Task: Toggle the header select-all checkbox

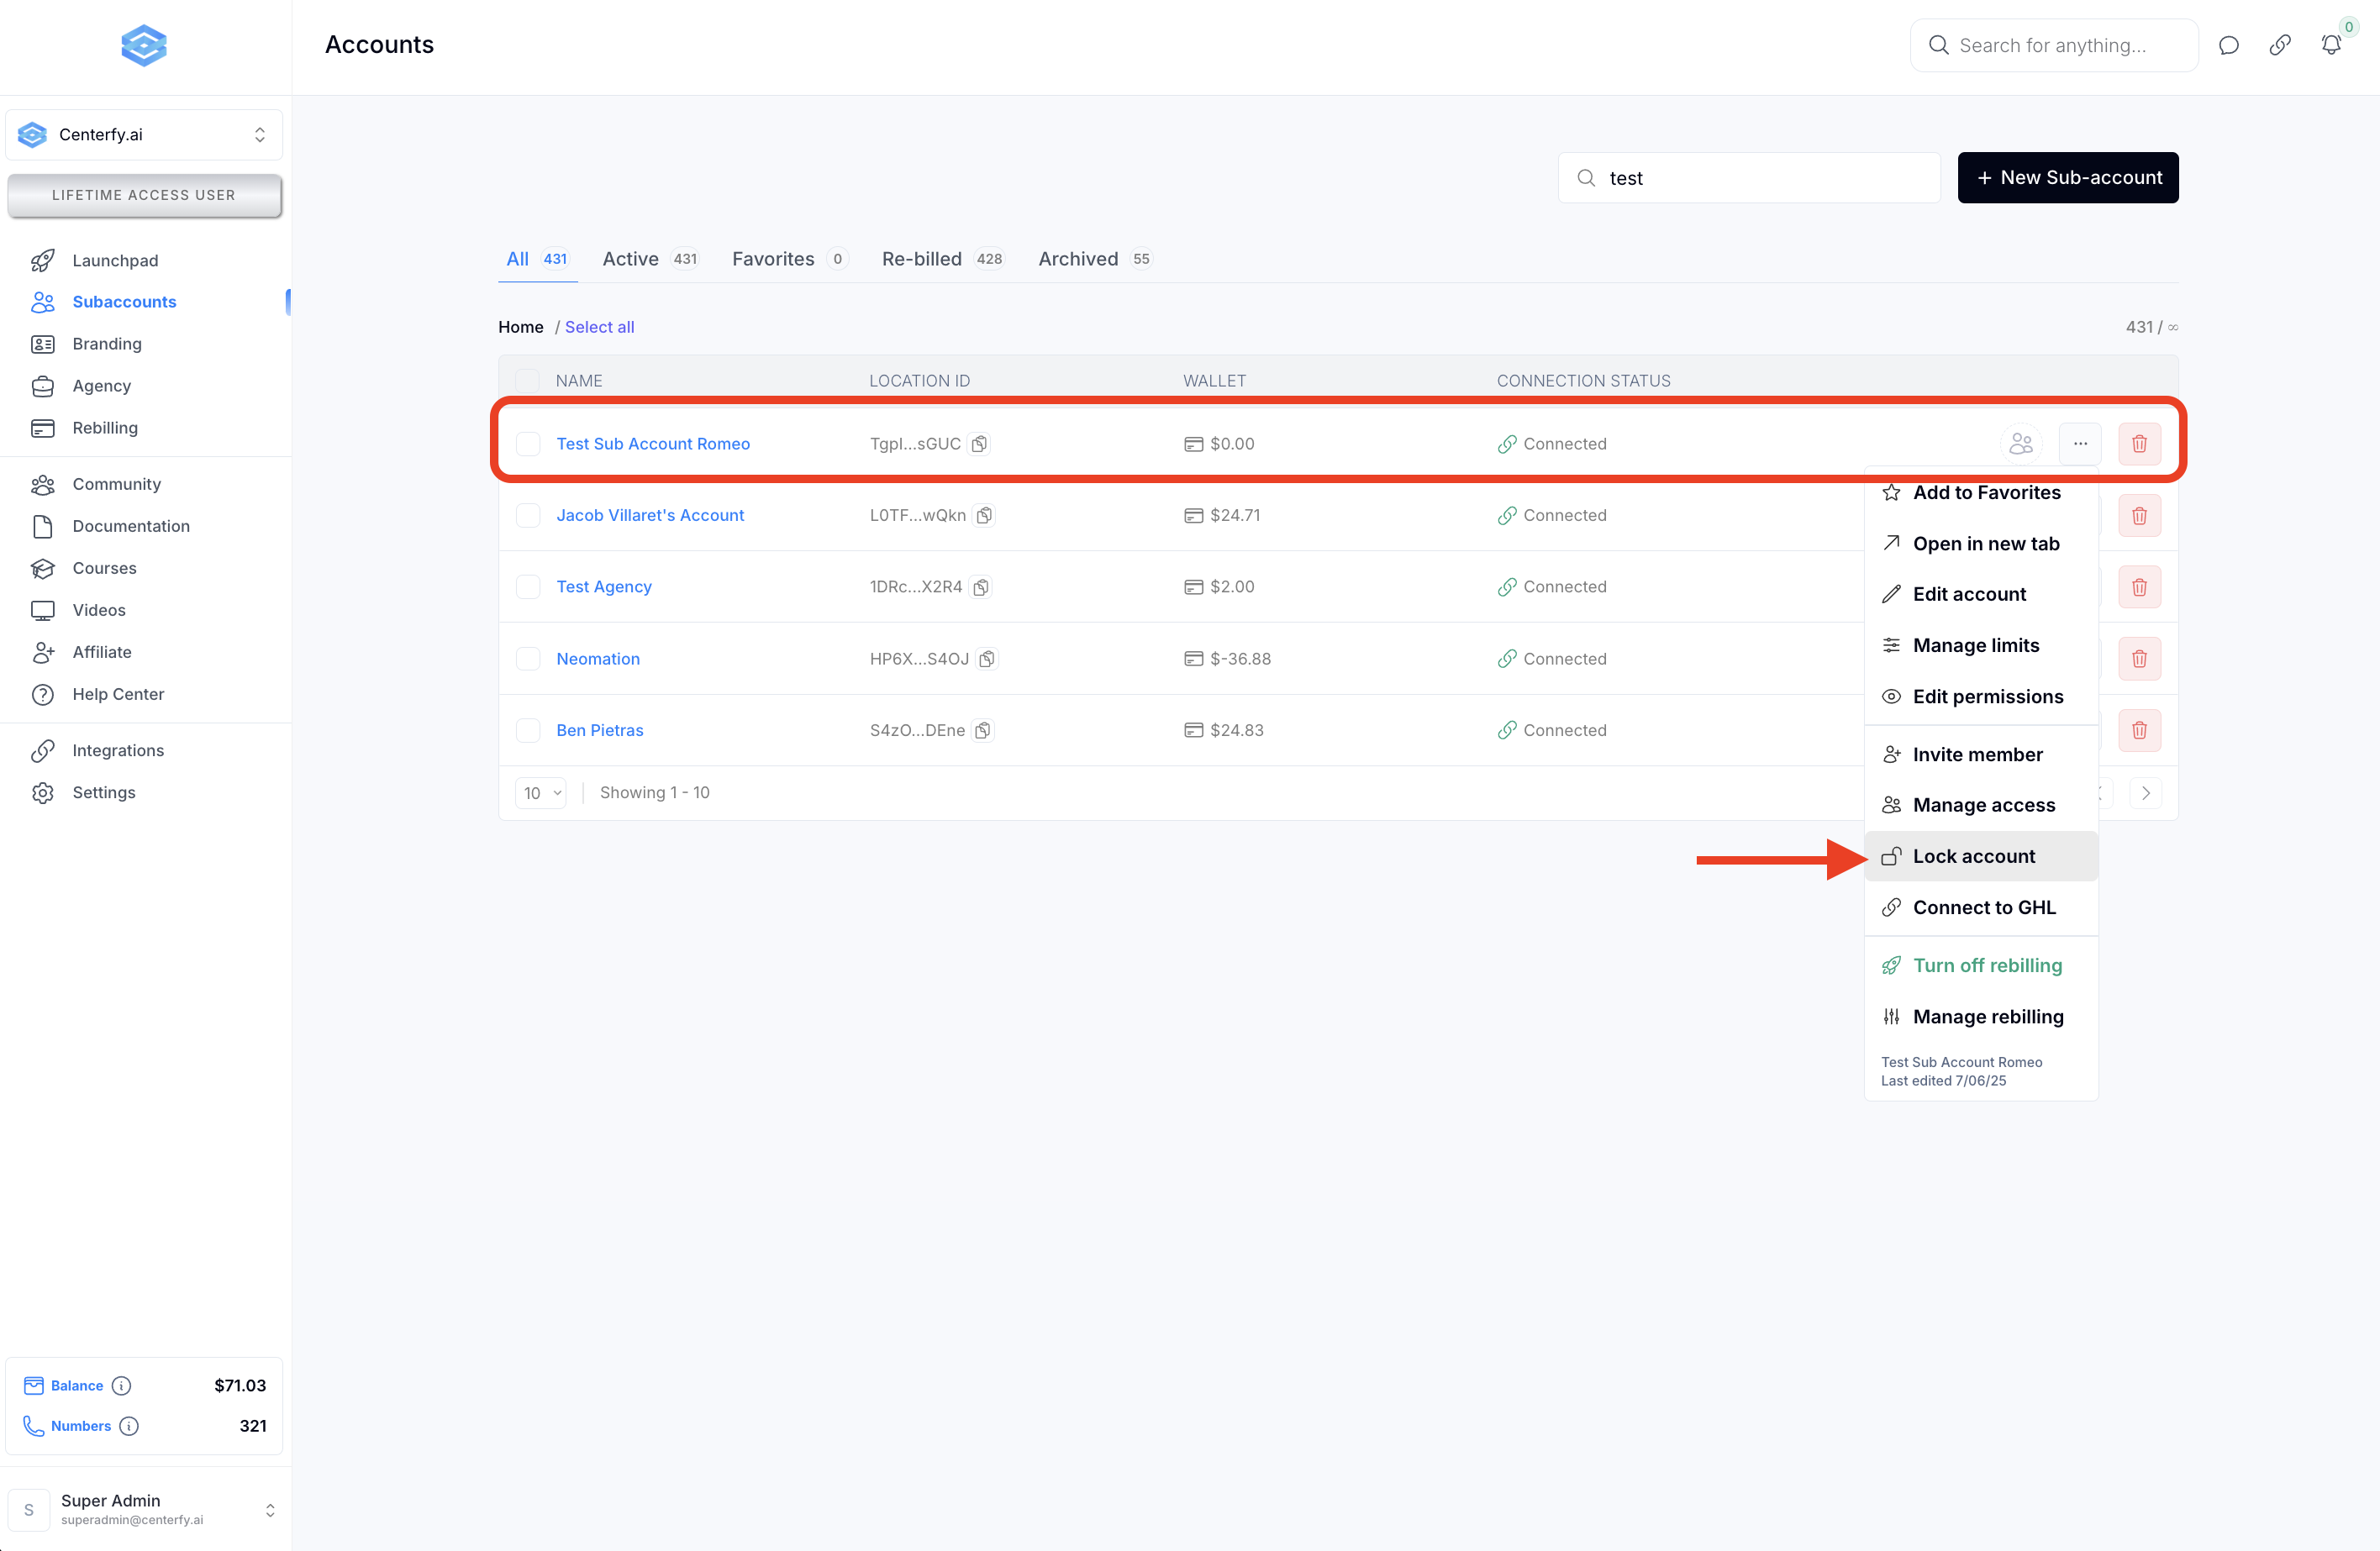Action: pos(527,381)
